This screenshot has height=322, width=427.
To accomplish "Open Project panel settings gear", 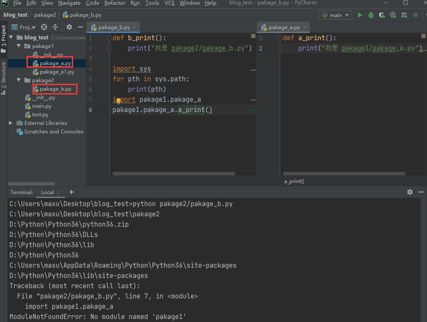I will [69, 27].
